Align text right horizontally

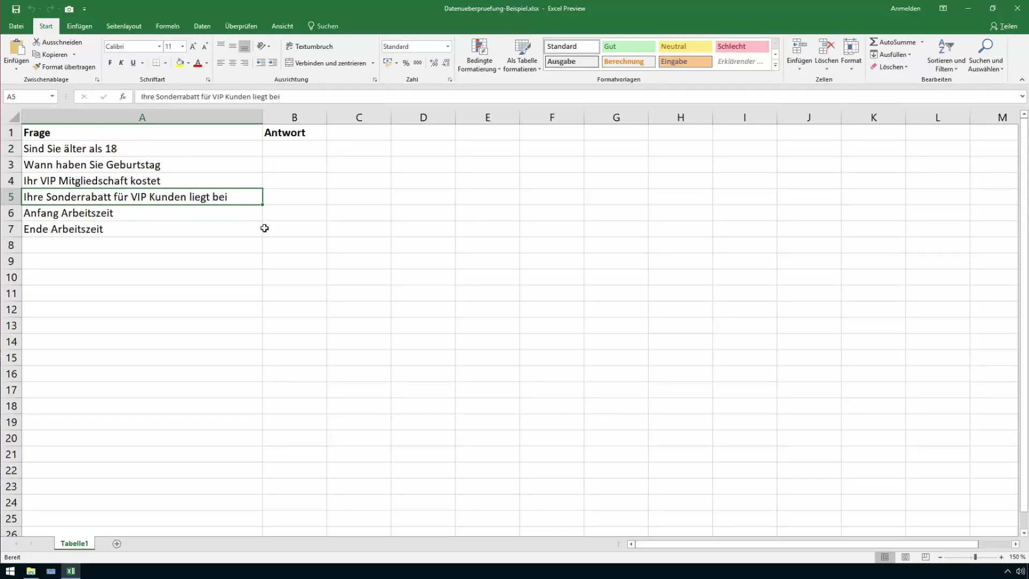pos(244,63)
